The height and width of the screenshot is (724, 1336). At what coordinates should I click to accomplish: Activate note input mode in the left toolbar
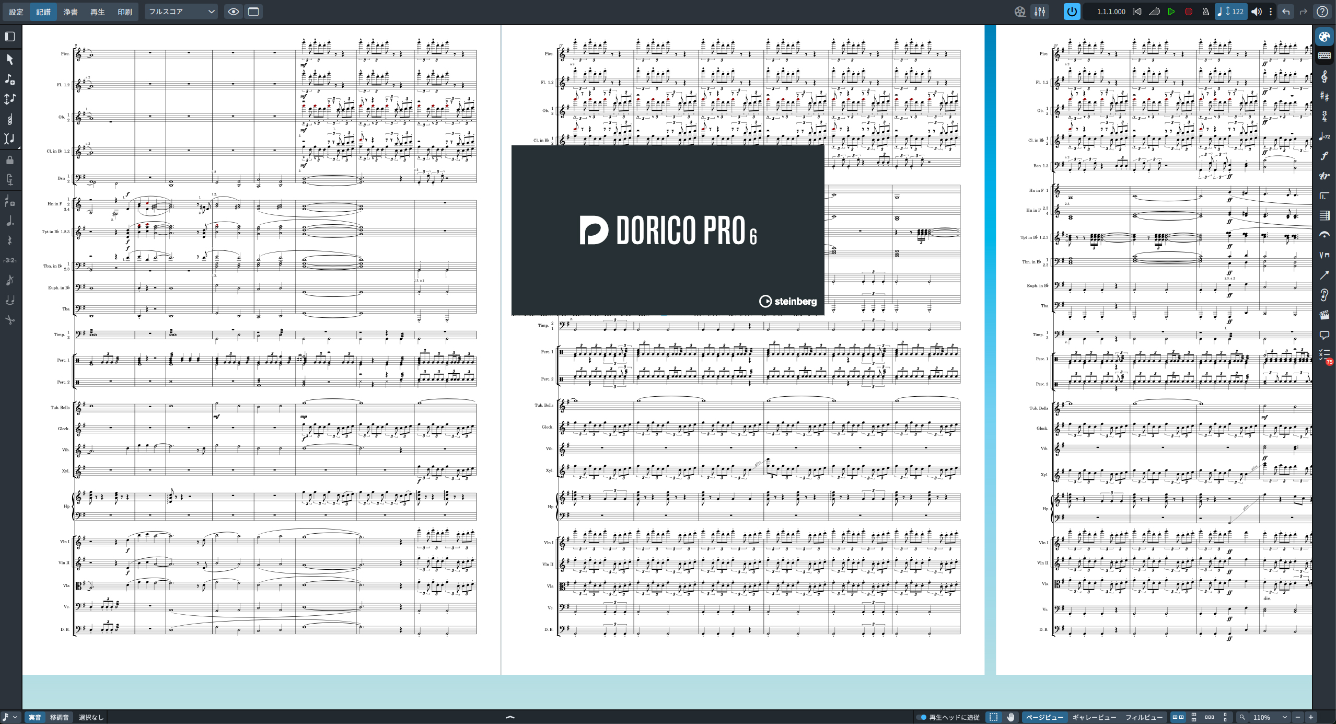tap(10, 79)
